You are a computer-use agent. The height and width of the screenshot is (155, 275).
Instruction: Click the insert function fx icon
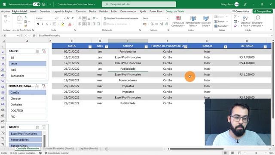point(34,35)
